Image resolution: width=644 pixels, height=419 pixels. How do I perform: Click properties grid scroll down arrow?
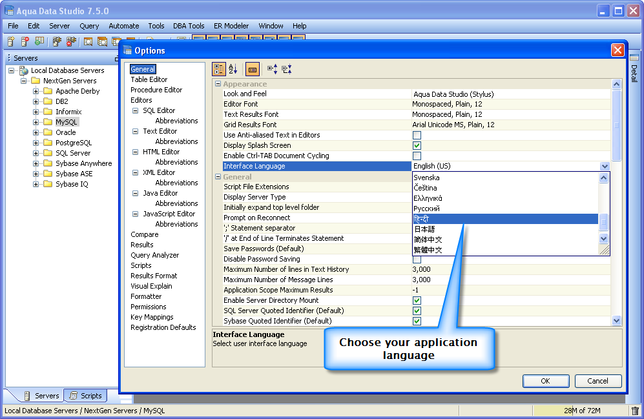coord(616,320)
